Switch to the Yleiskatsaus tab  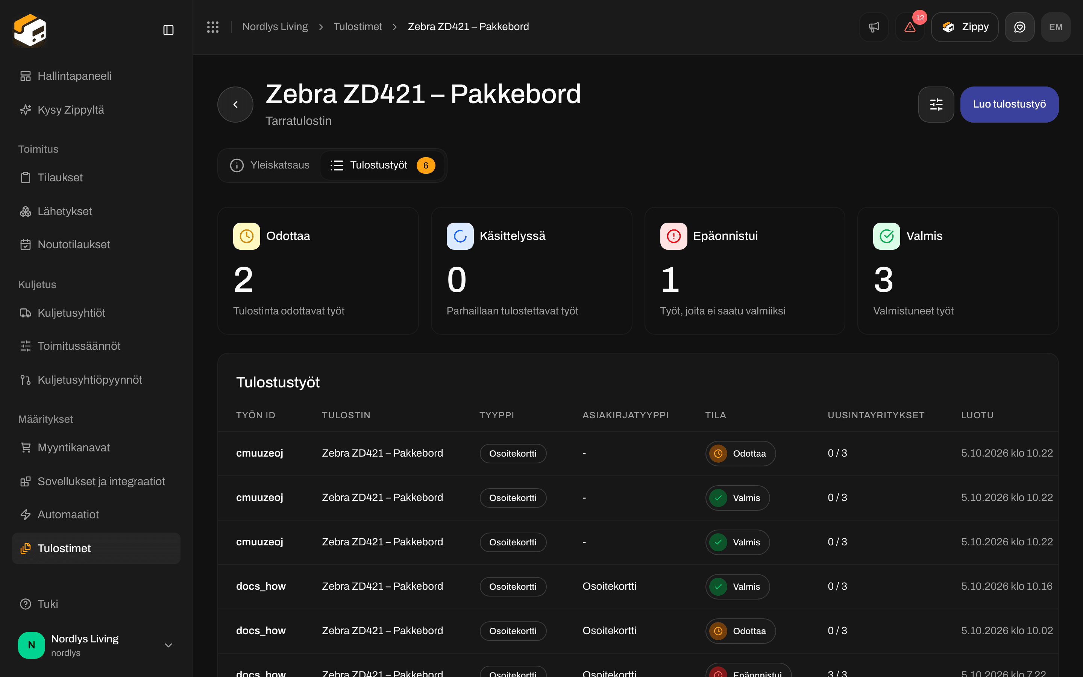[x=270, y=165]
